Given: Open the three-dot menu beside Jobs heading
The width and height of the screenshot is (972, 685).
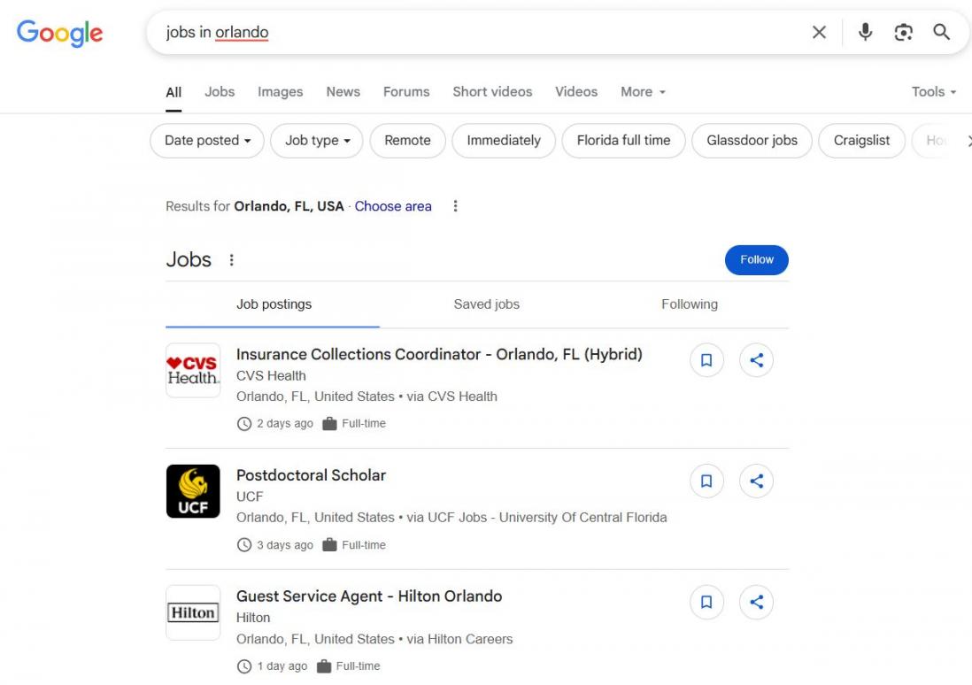Looking at the screenshot, I should click(231, 259).
